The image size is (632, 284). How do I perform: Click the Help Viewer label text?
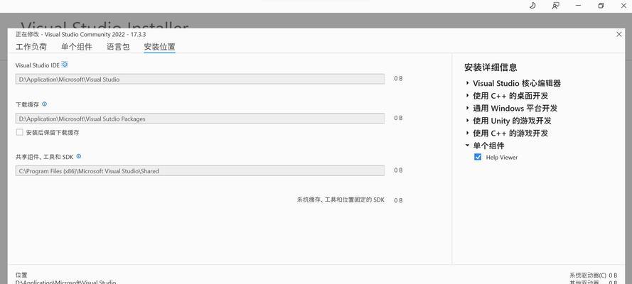pyautogui.click(x=502, y=158)
